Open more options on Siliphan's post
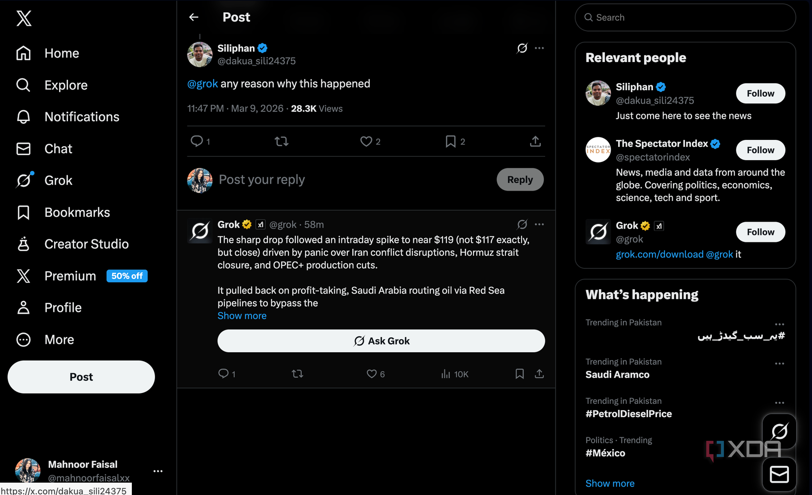This screenshot has width=812, height=495. 539,48
